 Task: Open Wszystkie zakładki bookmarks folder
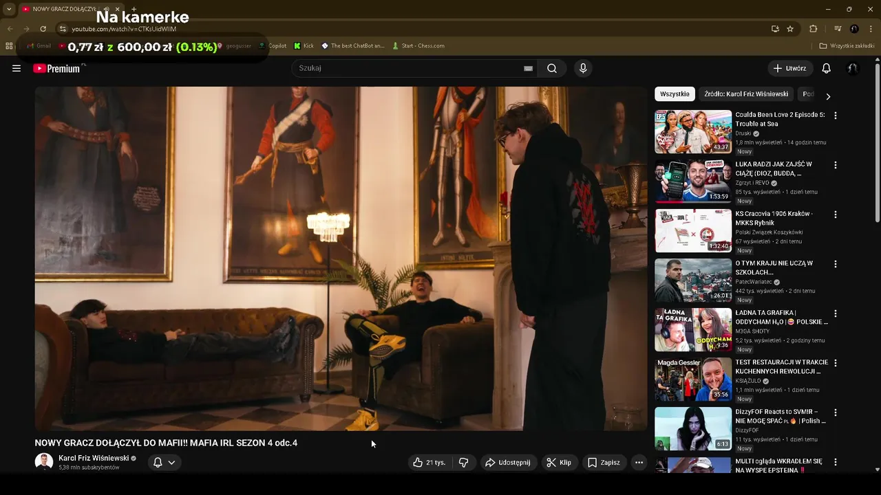[x=847, y=46]
